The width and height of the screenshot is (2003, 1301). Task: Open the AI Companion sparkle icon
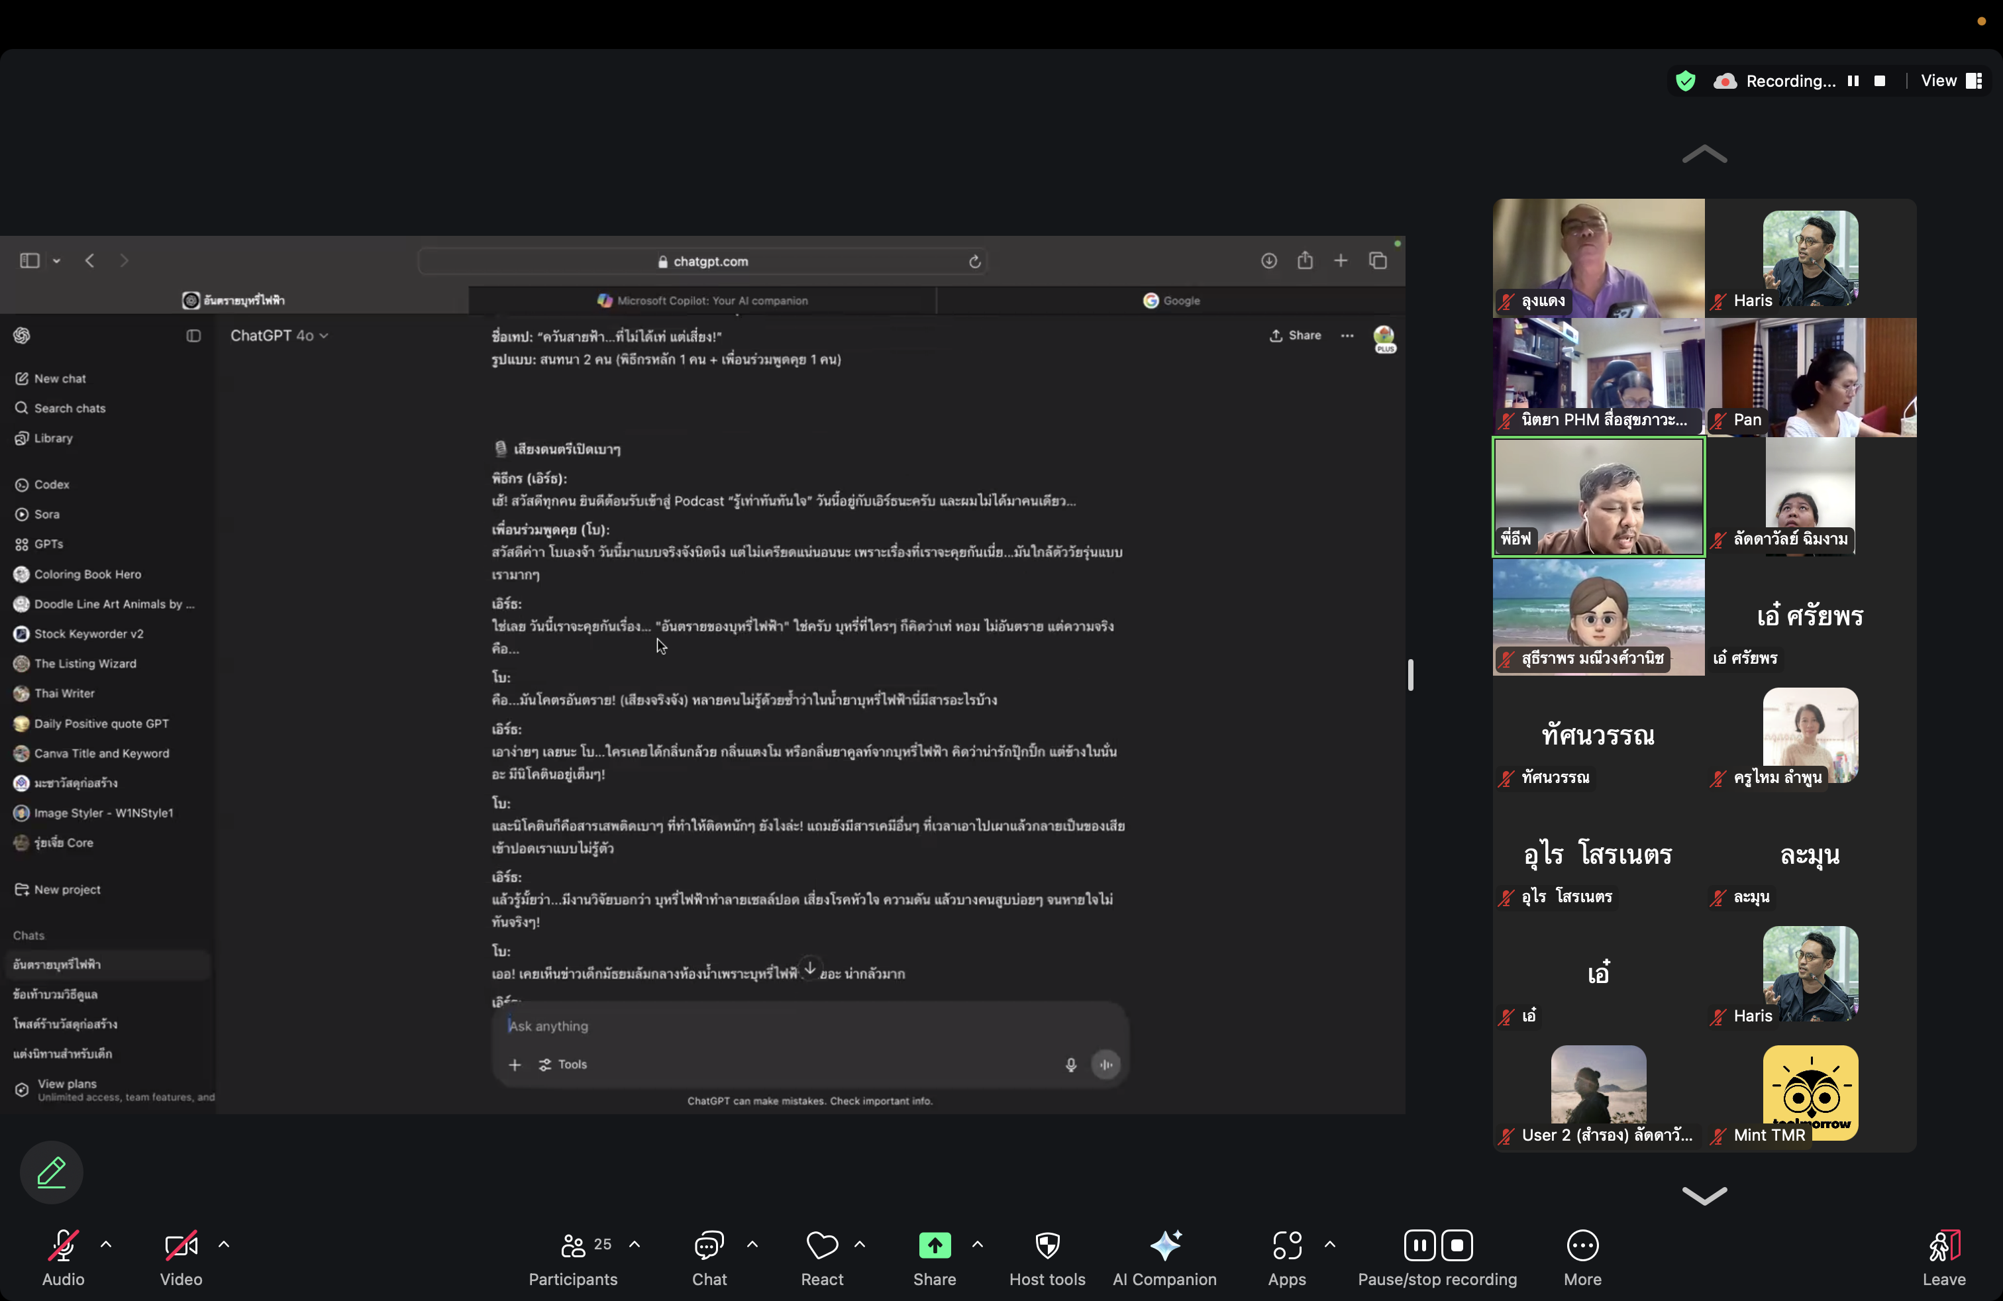click(x=1164, y=1245)
